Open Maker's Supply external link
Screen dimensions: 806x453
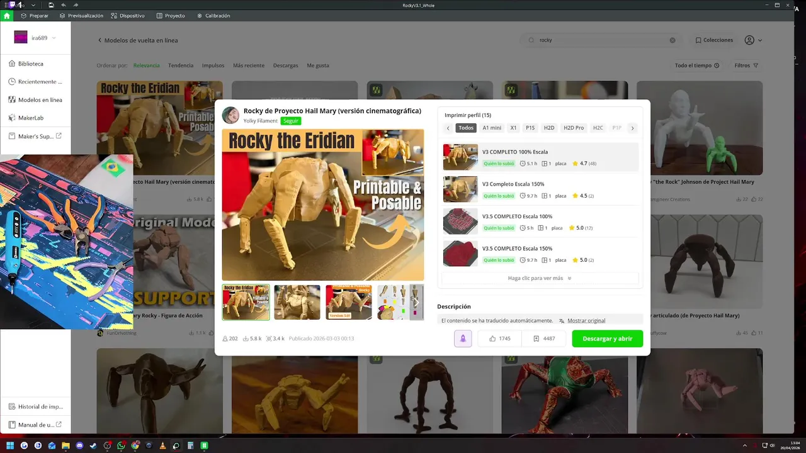pos(35,136)
